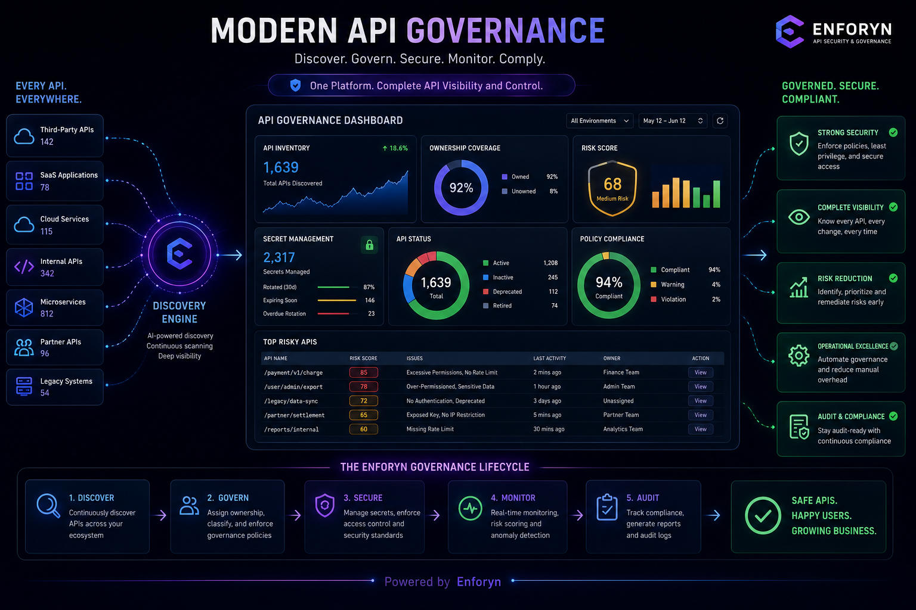Click the Audit & Compliance green check badge
The image size is (916, 610).
coord(893,416)
